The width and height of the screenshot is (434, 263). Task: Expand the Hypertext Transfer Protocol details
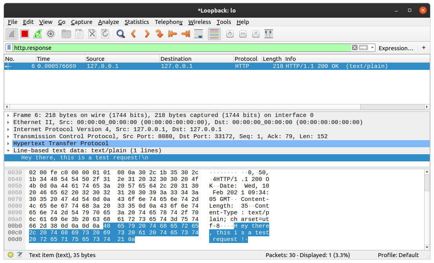(8, 143)
